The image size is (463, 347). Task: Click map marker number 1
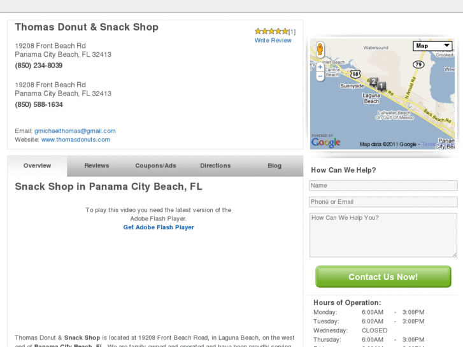[381, 85]
